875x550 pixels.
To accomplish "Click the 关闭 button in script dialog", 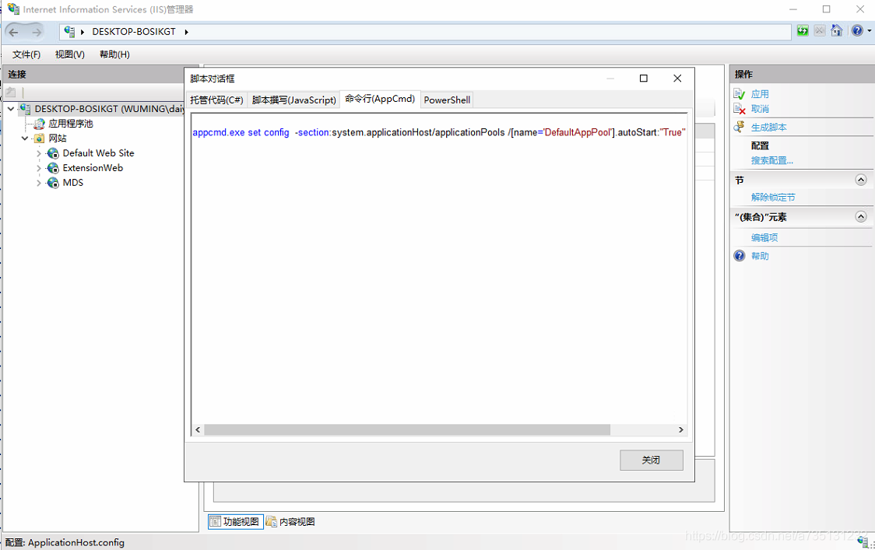I will point(652,461).
